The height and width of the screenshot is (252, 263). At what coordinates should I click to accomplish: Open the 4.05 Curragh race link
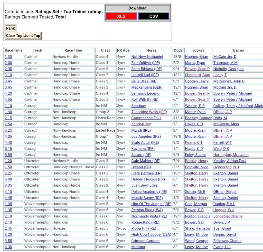tap(8, 137)
